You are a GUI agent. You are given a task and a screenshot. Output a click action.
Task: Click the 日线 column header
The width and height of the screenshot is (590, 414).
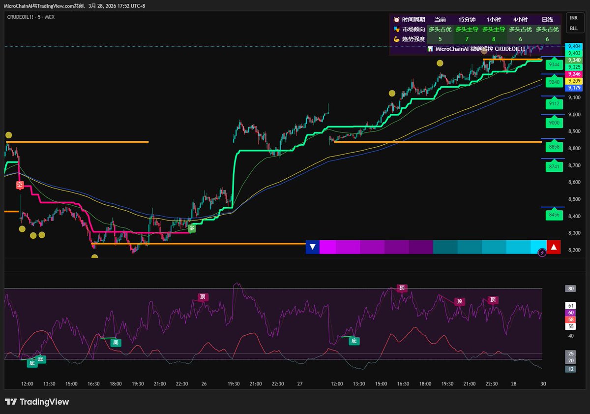pos(547,20)
